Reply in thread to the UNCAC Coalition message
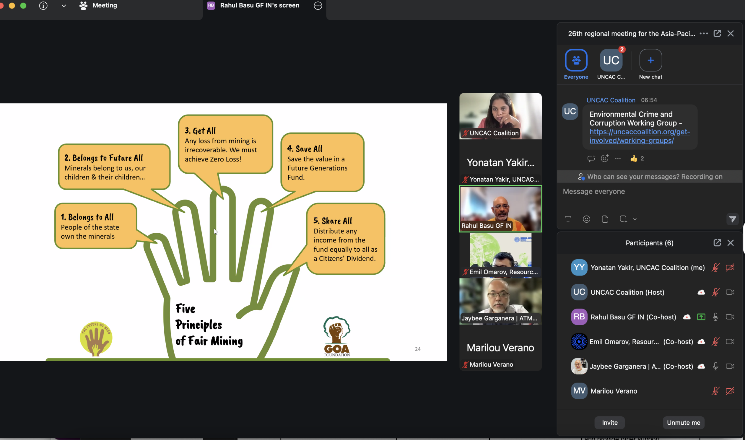This screenshot has width=745, height=440. (591, 158)
